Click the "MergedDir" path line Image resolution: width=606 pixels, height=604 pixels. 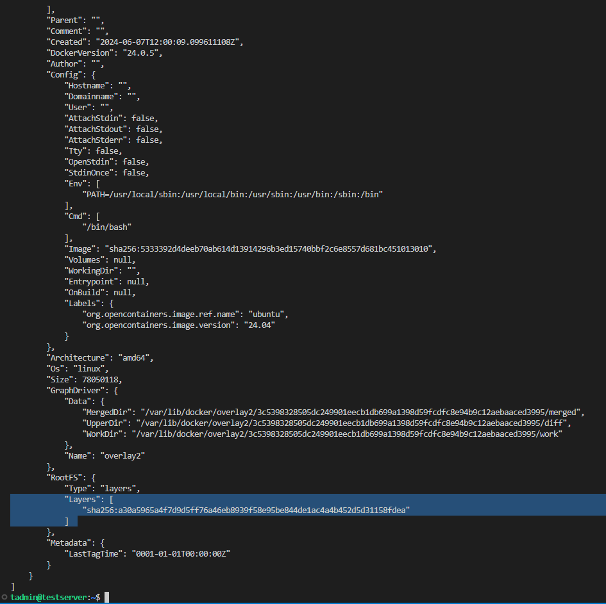coord(333,412)
